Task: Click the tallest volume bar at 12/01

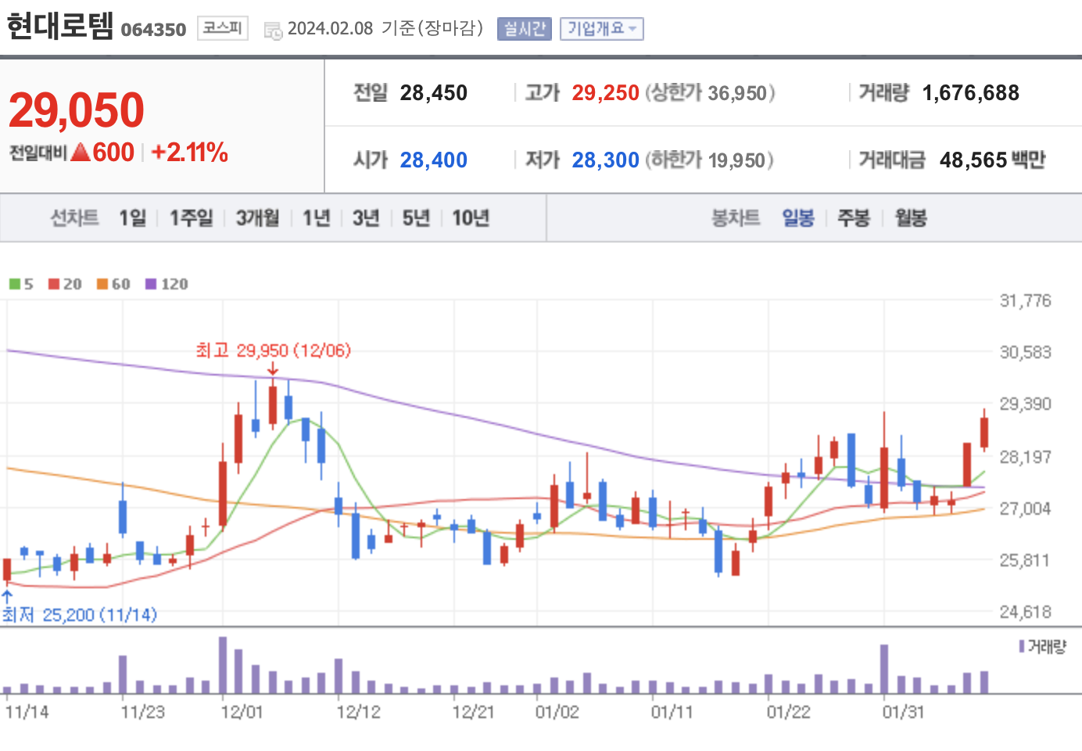Action: pos(223,665)
